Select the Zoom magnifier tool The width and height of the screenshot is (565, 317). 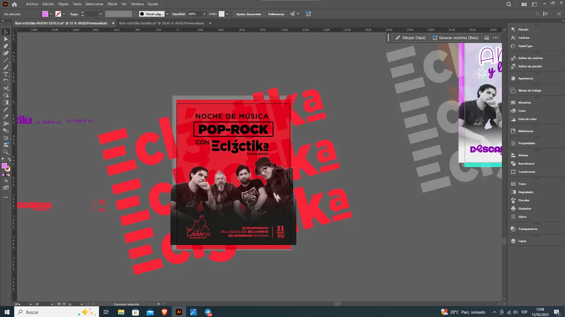point(6,152)
